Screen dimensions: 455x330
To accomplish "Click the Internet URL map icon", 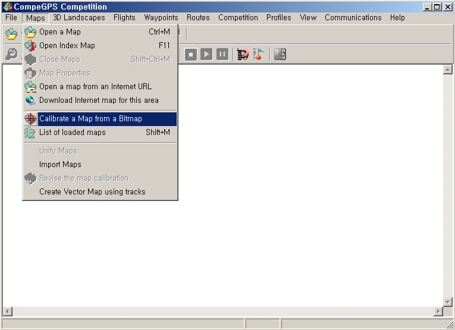I will click(x=30, y=87).
